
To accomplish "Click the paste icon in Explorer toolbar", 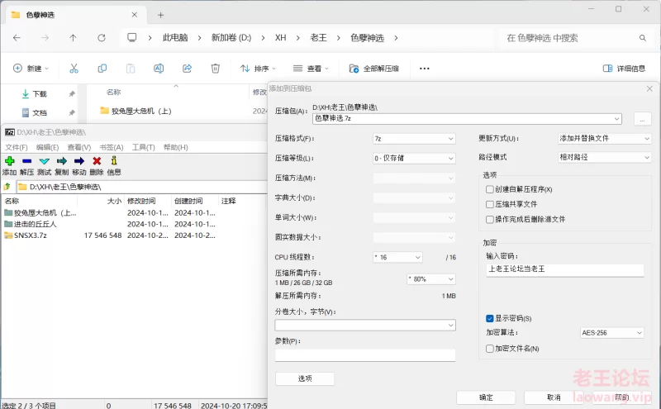I will (131, 69).
